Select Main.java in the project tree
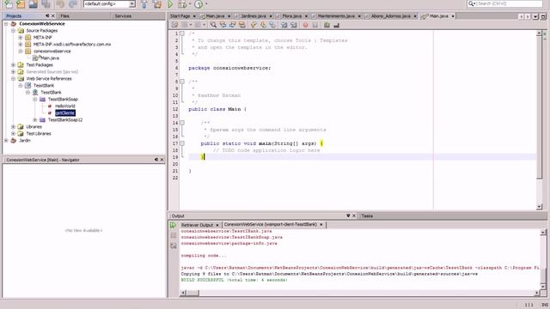The width and height of the screenshot is (550, 309). click(50, 58)
